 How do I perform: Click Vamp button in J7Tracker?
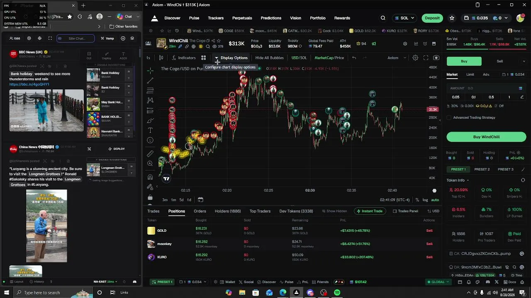point(107,38)
